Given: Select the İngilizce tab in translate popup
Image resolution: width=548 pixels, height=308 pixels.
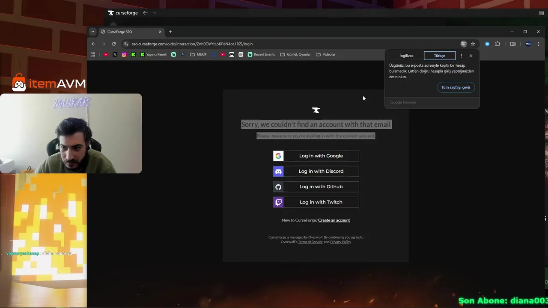Looking at the screenshot, I should tap(406, 56).
